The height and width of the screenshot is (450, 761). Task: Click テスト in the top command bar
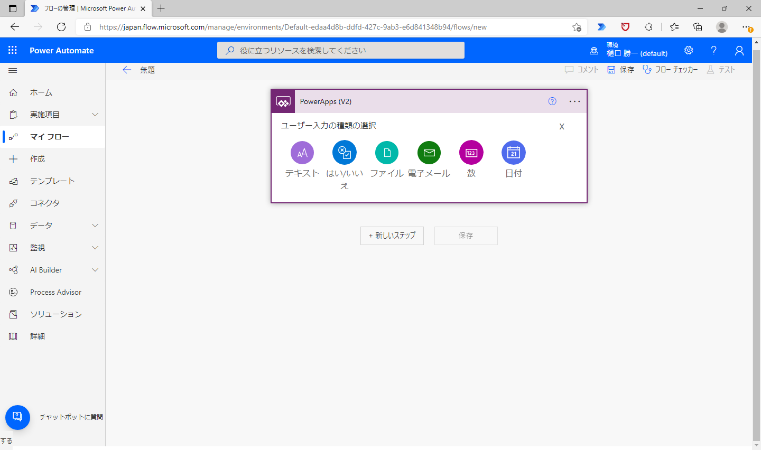click(721, 70)
